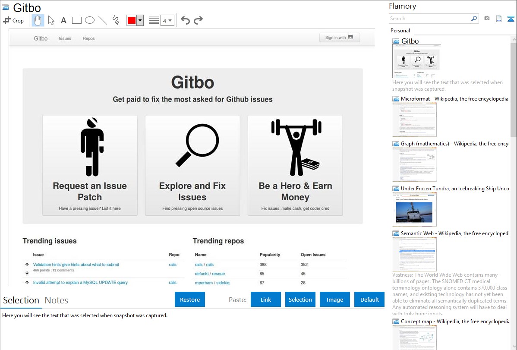The height and width of the screenshot is (350, 517).
Task: Open the Concept map snapshot thumbnail
Action: [414, 337]
